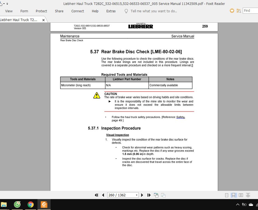Jump to the first page using navigation icon
Image resolution: width=258 pixels, height=210 pixels.
(x=96, y=195)
